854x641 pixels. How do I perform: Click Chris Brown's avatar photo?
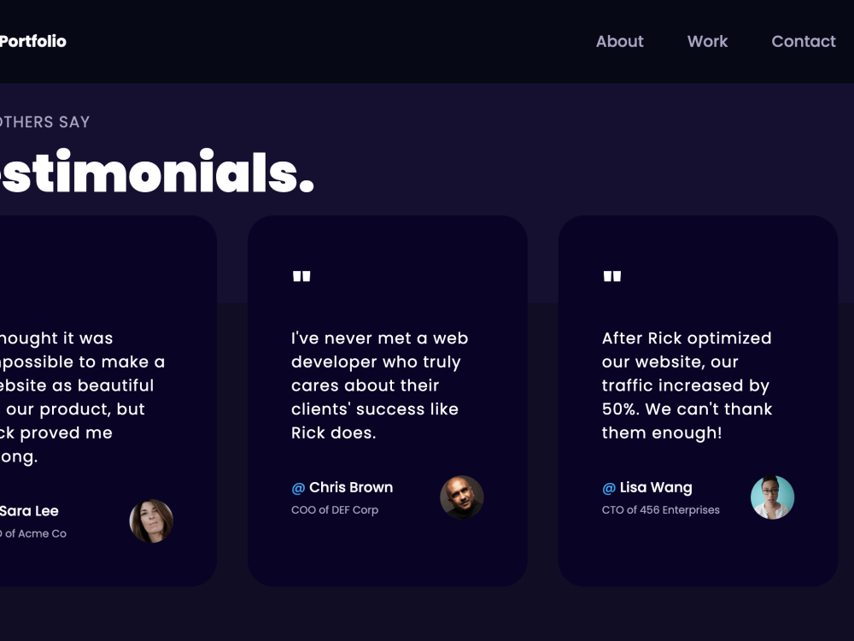[462, 497]
